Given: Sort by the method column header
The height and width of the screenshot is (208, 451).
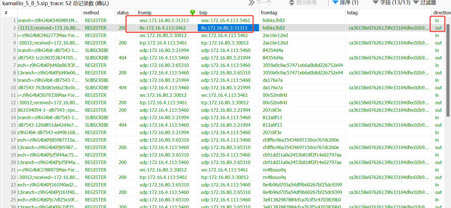Looking at the screenshot, I should click(91, 13).
